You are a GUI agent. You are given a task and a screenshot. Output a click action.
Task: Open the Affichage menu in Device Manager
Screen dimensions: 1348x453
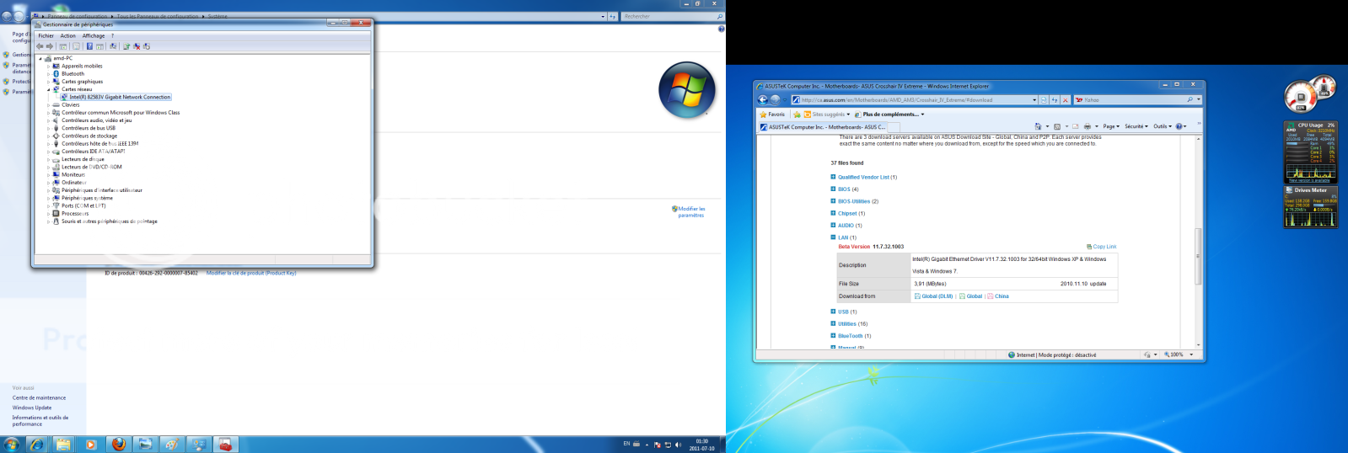[x=94, y=36]
